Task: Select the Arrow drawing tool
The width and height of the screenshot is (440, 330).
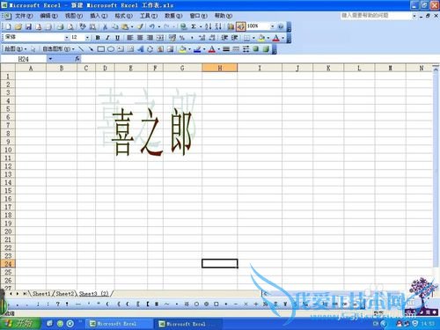Action: tap(91, 49)
